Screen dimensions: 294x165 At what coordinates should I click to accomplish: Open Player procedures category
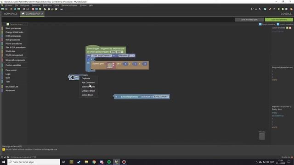point(13,44)
